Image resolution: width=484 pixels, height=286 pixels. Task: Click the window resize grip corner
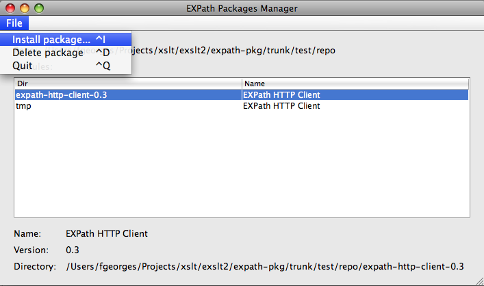coord(479,281)
